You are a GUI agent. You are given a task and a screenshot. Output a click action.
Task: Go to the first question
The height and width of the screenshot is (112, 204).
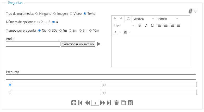click(x=81, y=103)
